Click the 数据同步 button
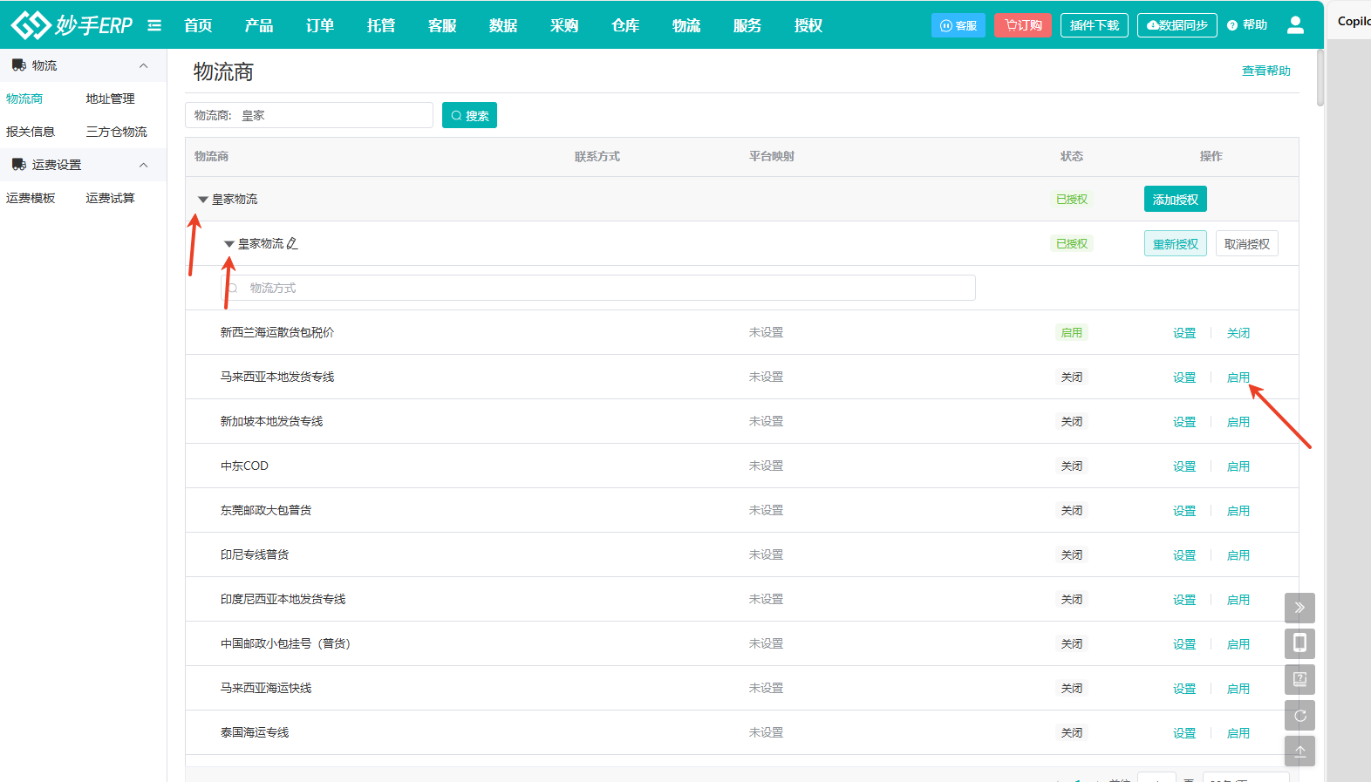Viewport: 1371px width, 782px height. click(x=1177, y=25)
